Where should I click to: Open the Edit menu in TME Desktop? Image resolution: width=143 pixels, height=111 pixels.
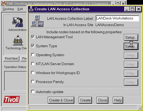20,9
